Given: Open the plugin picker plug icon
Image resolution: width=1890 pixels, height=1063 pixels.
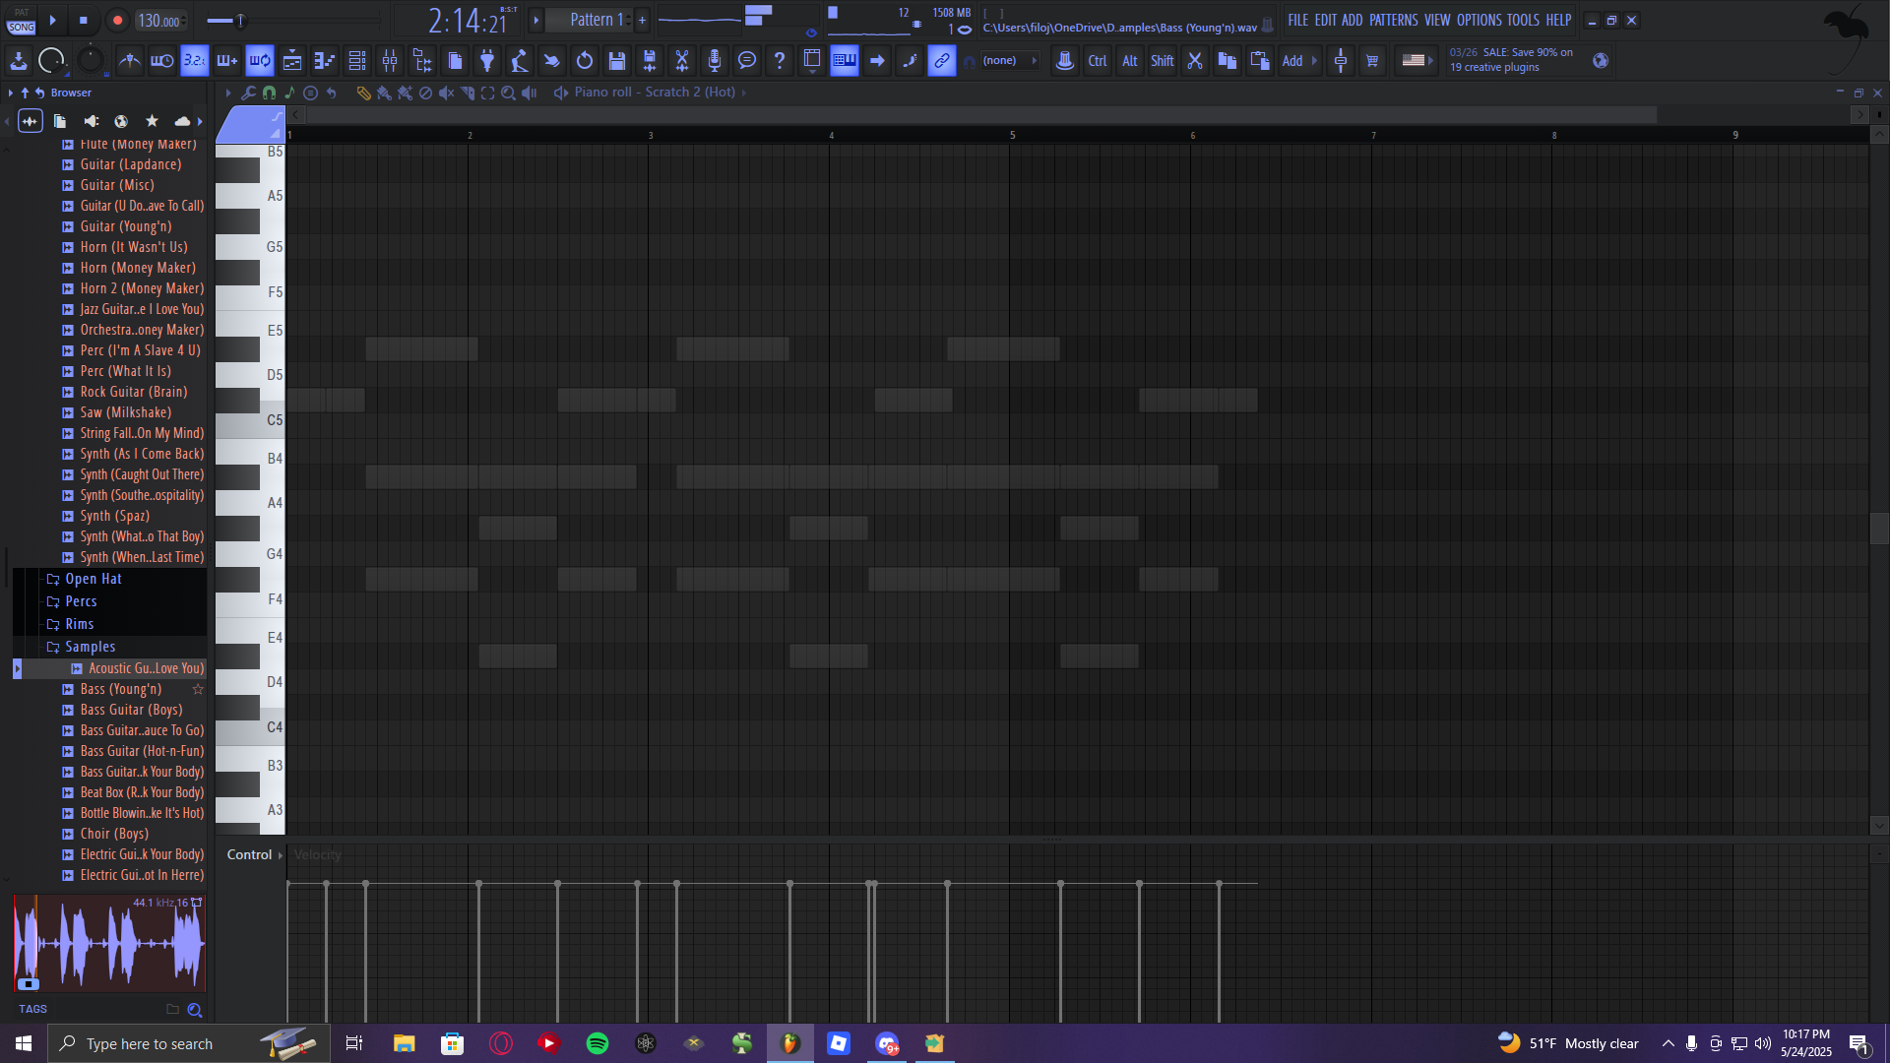Looking at the screenshot, I should (487, 61).
